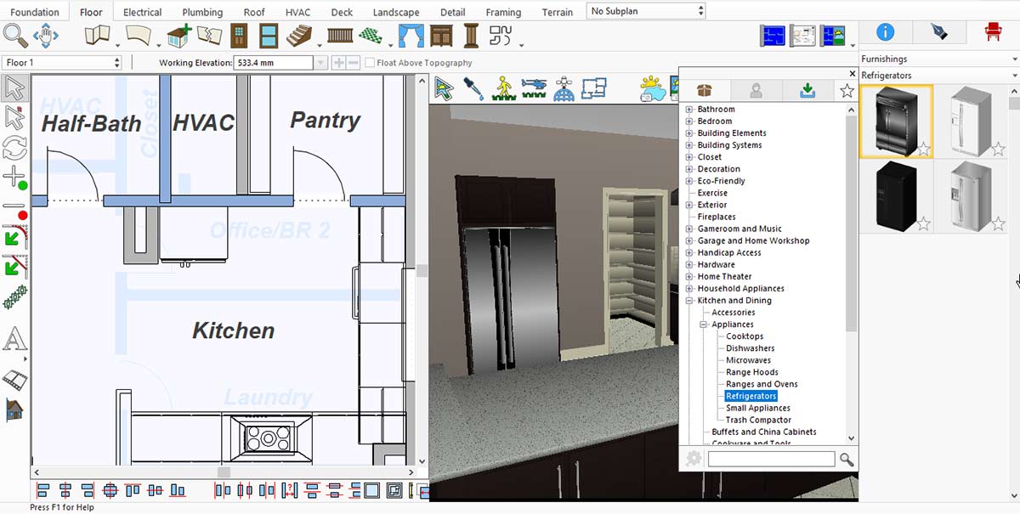Select the white side-by-side refrigerator thumbnail
Image resolution: width=1020 pixels, height=514 pixels.
[x=971, y=121]
